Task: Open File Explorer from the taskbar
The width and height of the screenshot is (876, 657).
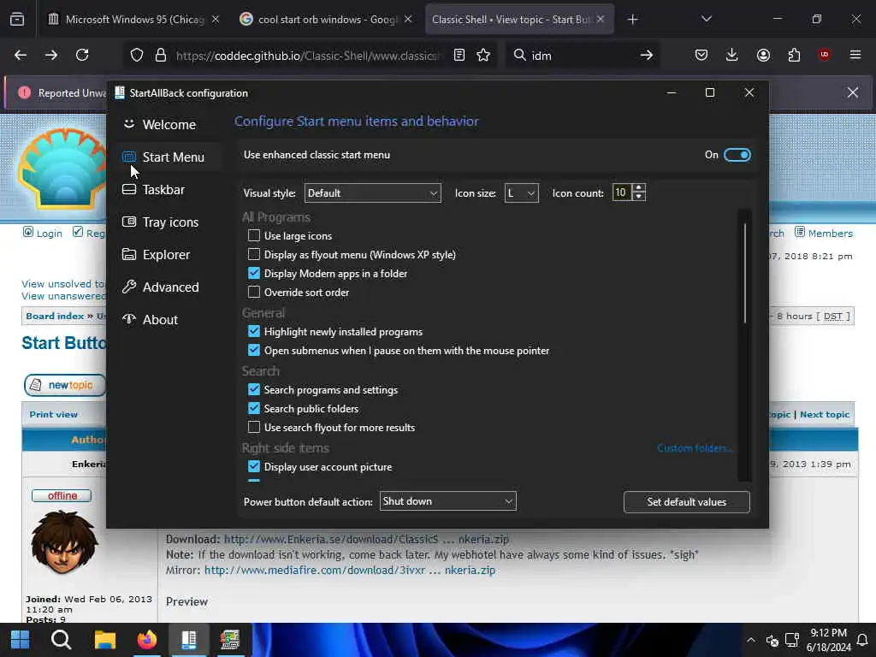Action: 104,640
